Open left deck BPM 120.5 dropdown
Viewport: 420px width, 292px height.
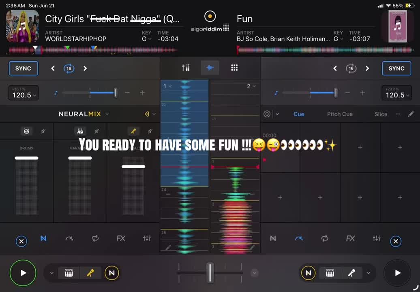tap(24, 93)
